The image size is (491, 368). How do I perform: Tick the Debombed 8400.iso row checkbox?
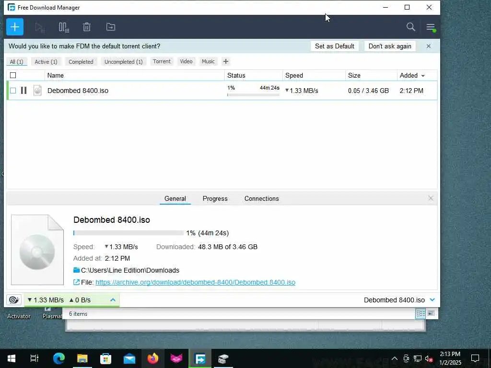pos(13,91)
